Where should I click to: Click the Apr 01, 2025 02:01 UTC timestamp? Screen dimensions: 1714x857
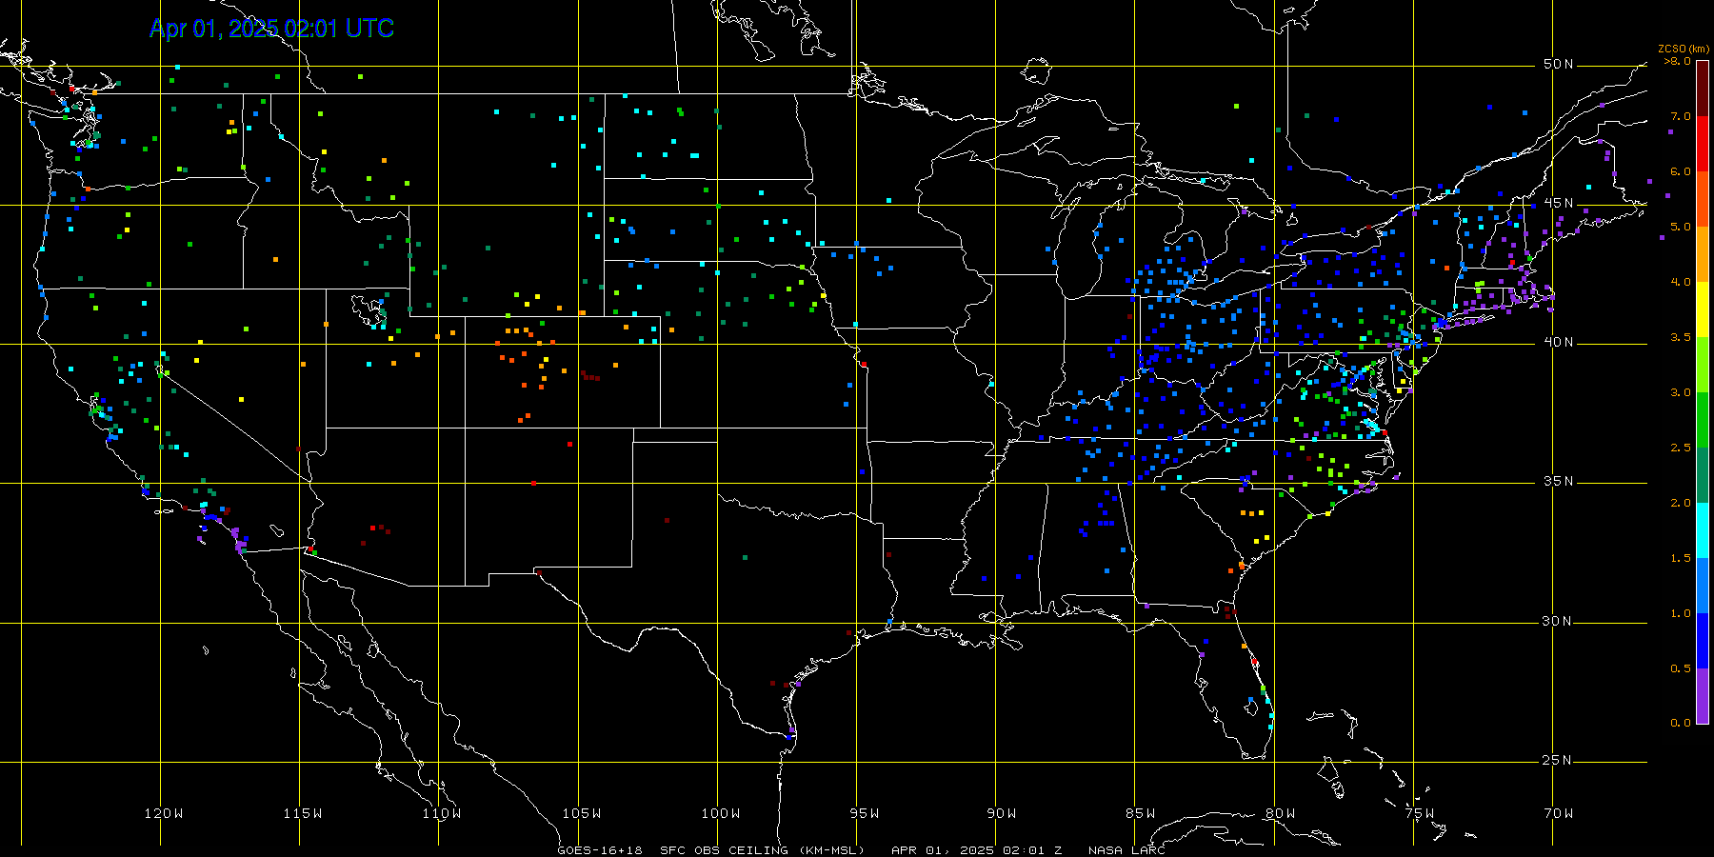[271, 29]
